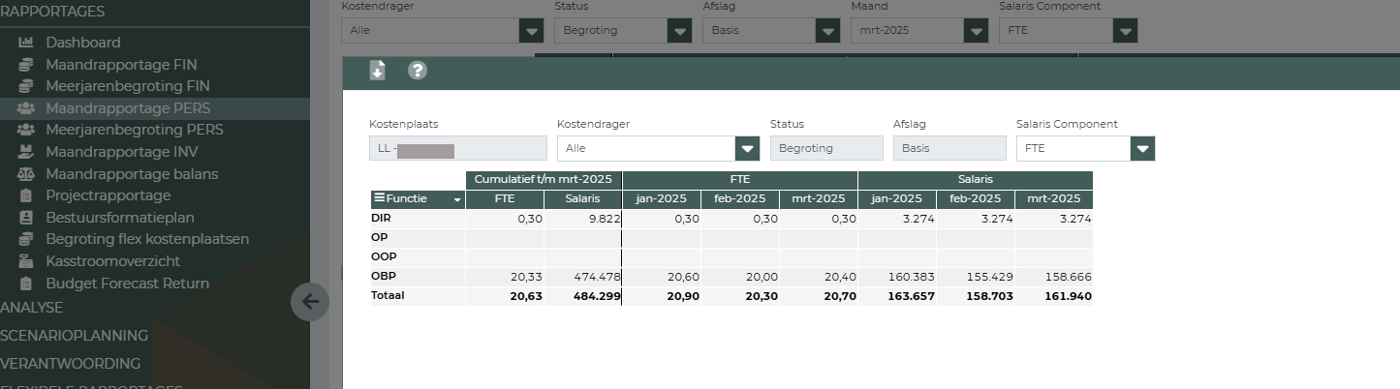Image resolution: width=1400 pixels, height=389 pixels.
Task: Click total cumulative FTE 20,63
Action: point(526,296)
